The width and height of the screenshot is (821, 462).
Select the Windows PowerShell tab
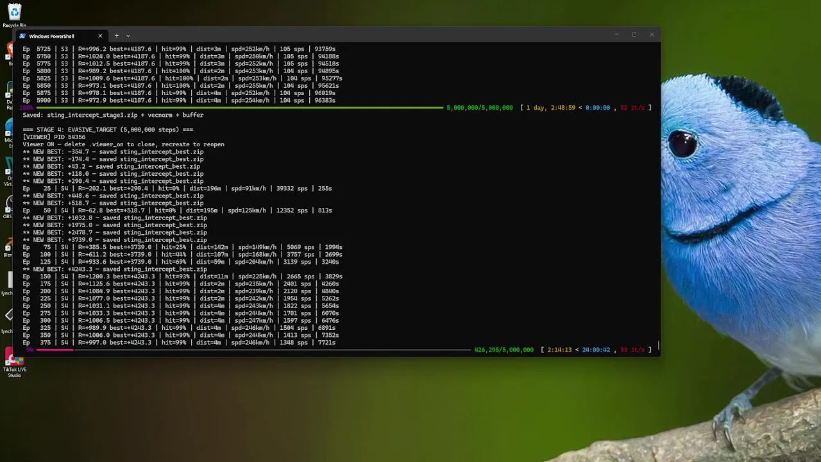pos(61,36)
